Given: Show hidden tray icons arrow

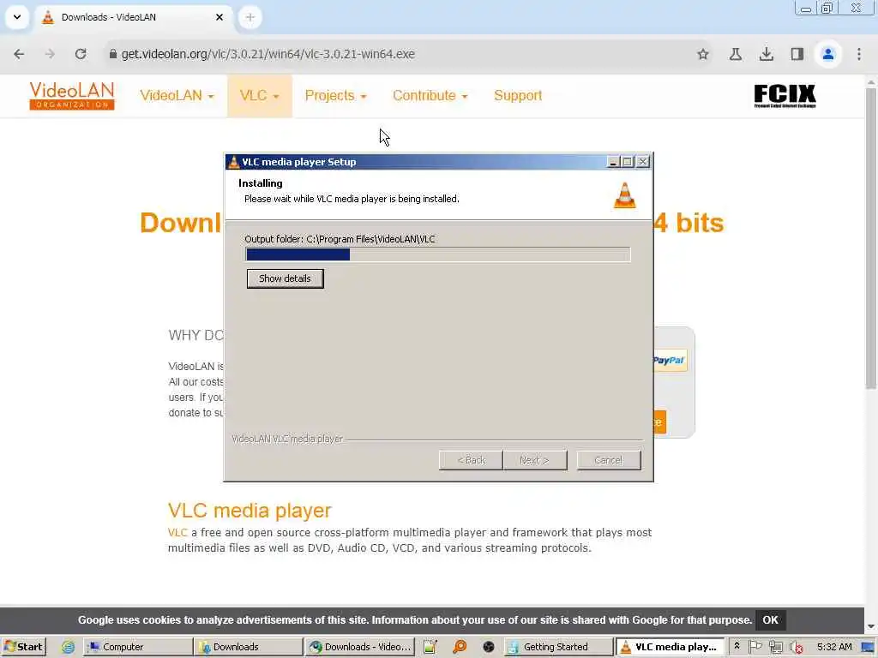Looking at the screenshot, I should pyautogui.click(x=737, y=646).
